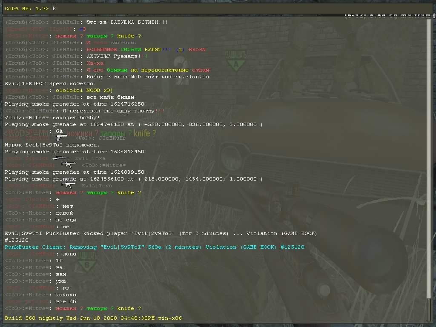Click 'EviL|THEDROT Время истекло' line
Image resolution: width=436 pixels, height=327 pixels.
click(x=49, y=83)
